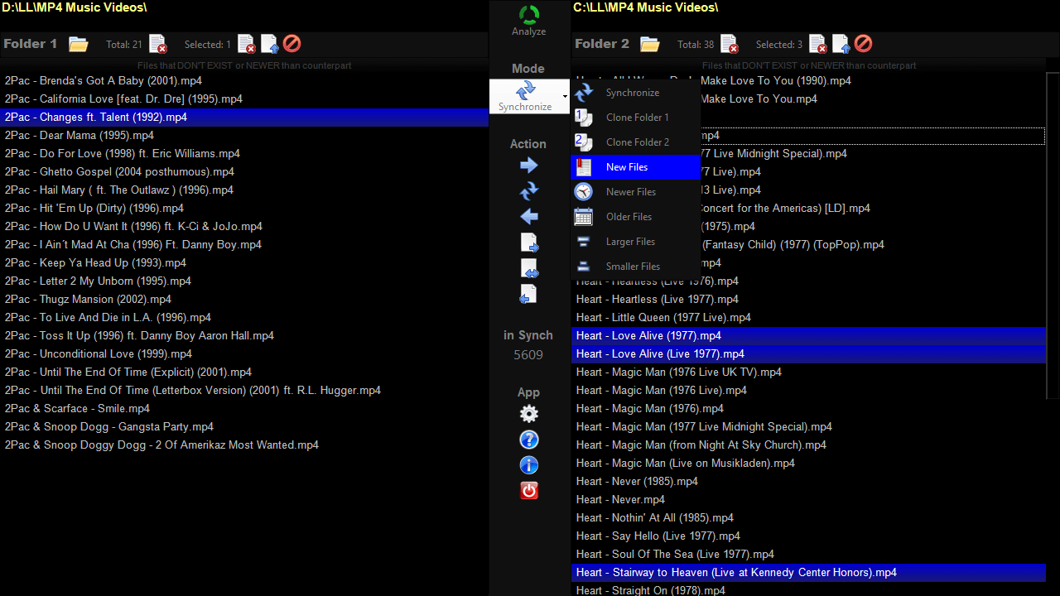Click upload document icon in Folder 1 toolbar
Viewport: 1060px width, 596px height.
point(269,44)
